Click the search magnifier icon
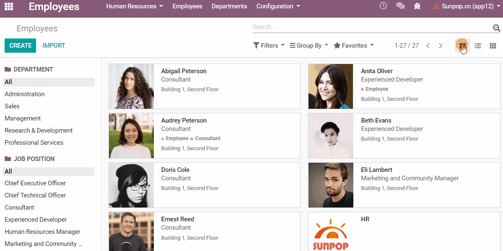Viewport: 503px width, 251px height. click(x=496, y=28)
